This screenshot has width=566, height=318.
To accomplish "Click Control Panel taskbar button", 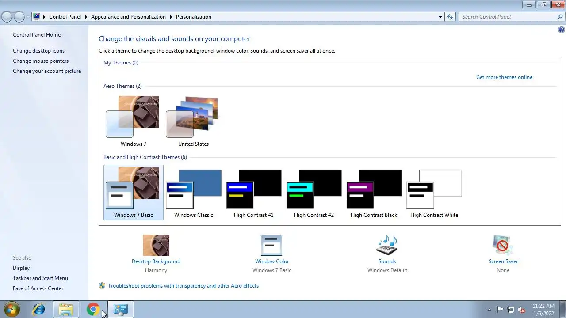I will coord(120,309).
